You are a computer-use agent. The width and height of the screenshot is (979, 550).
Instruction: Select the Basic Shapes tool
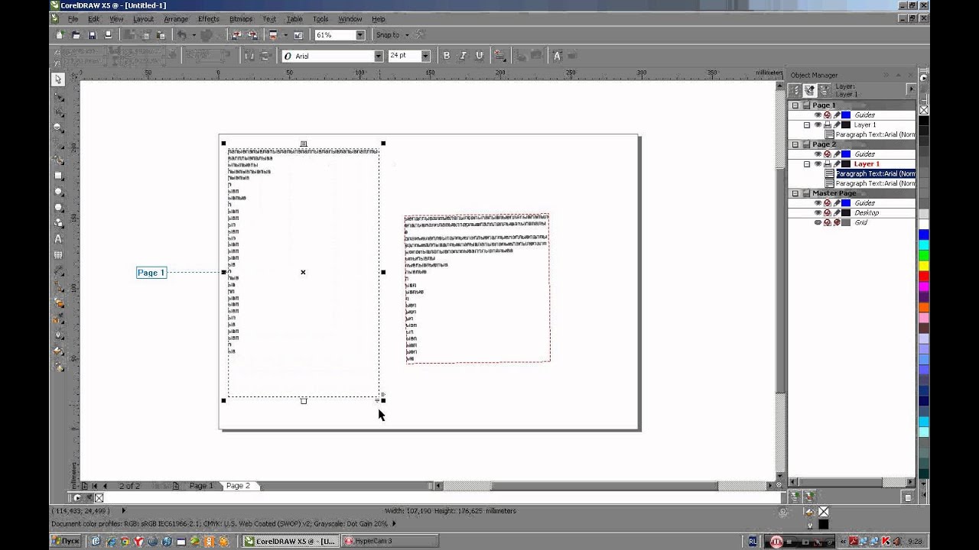click(58, 223)
